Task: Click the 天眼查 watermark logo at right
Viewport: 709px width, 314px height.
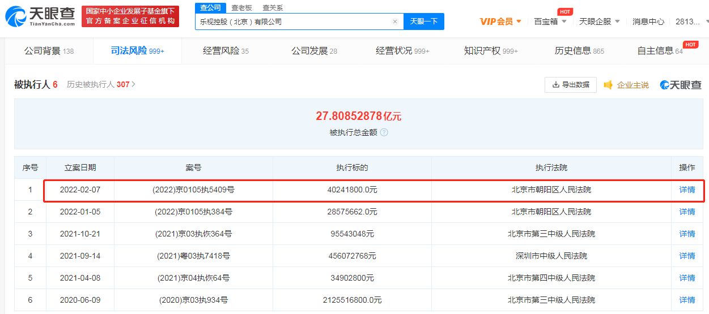Action: [x=681, y=85]
